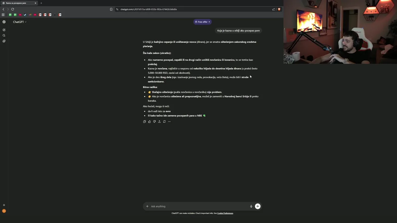Open the search chats icon
The width and height of the screenshot is (397, 223).
[x=4, y=35]
